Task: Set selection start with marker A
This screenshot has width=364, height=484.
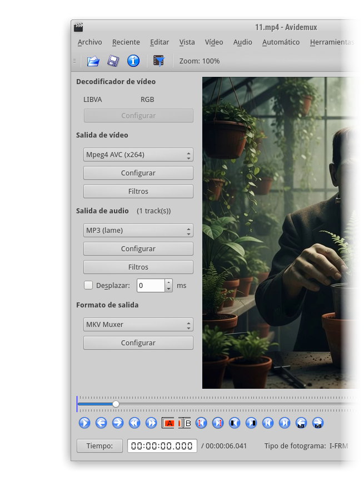Action: click(168, 423)
